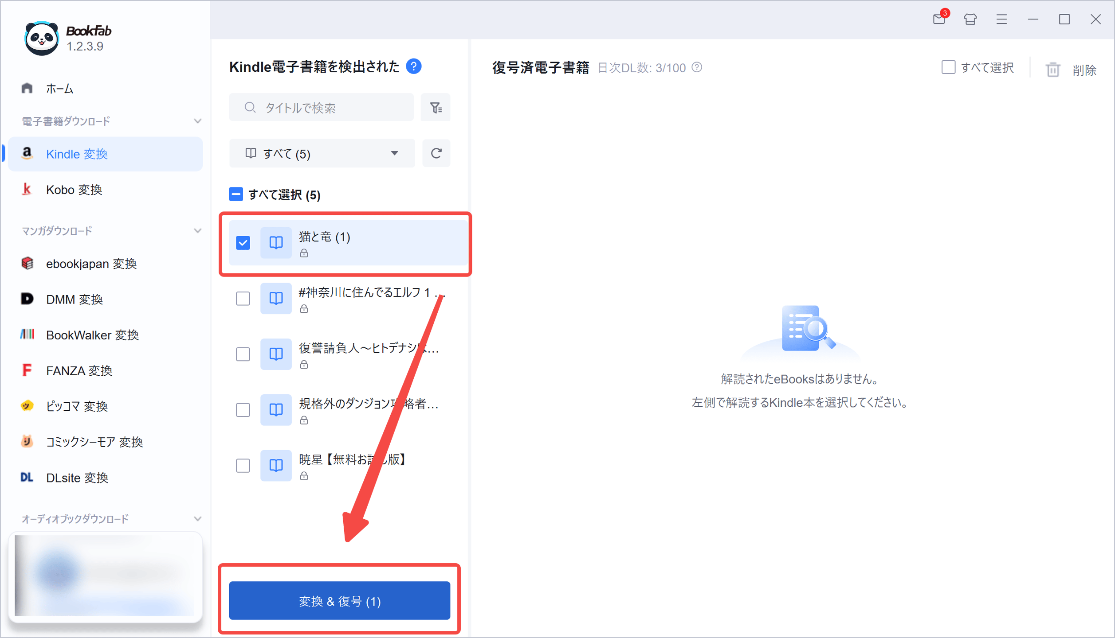Click the lock icon under 規格外のダンジョン

pos(304,420)
